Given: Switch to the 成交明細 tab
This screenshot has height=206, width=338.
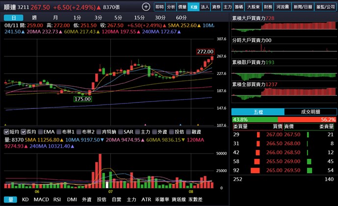Looking at the screenshot, I should 311,112.
